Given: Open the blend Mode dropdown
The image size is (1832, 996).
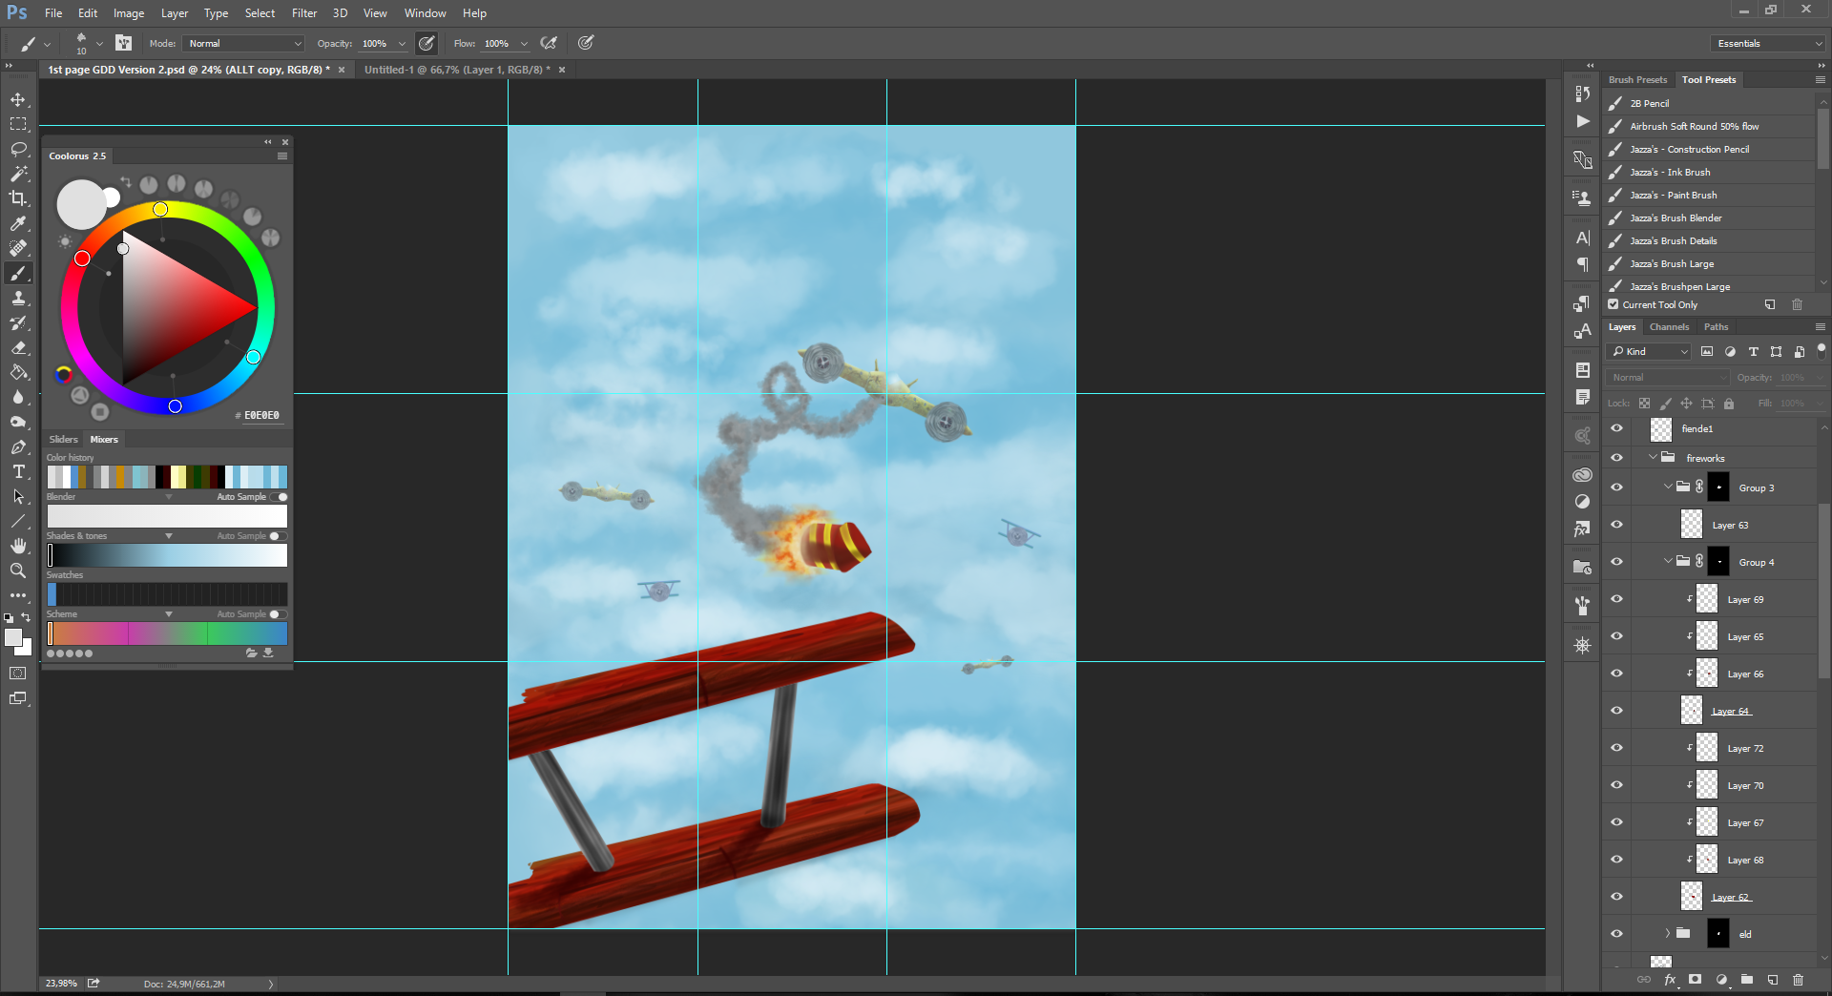Looking at the screenshot, I should [244, 44].
